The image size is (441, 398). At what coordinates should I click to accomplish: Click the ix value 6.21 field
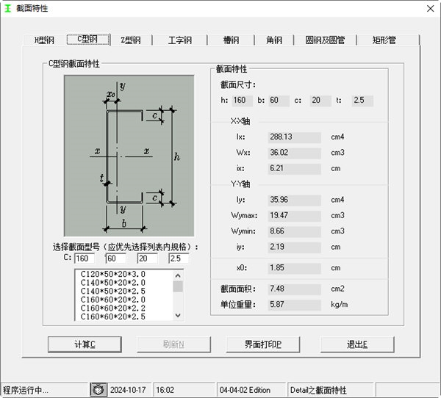point(294,168)
